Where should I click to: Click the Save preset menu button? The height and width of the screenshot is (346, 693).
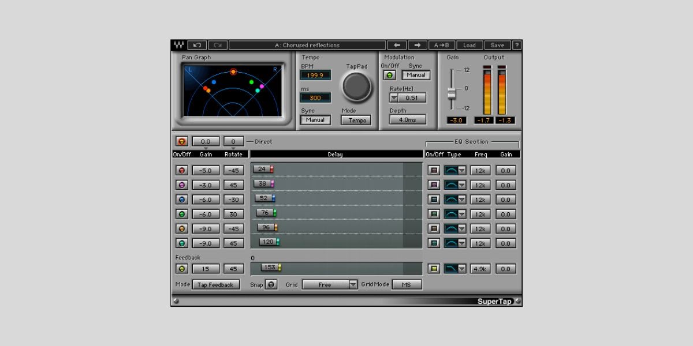pyautogui.click(x=497, y=45)
